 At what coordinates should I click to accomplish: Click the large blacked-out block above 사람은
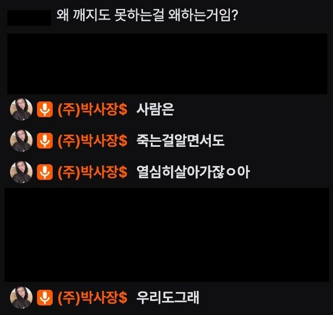167,64
